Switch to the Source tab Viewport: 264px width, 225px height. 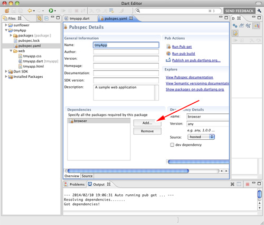point(87,176)
